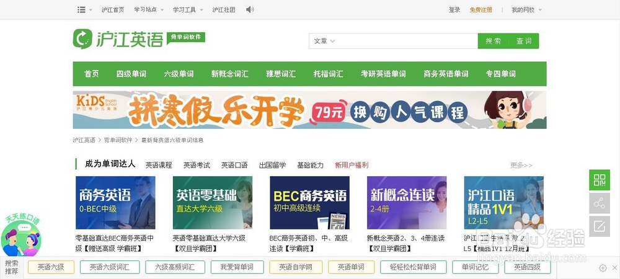Viewport: 620px width, 279px height.
Task: Select 首页 in green navigation bar
Action: (x=91, y=74)
